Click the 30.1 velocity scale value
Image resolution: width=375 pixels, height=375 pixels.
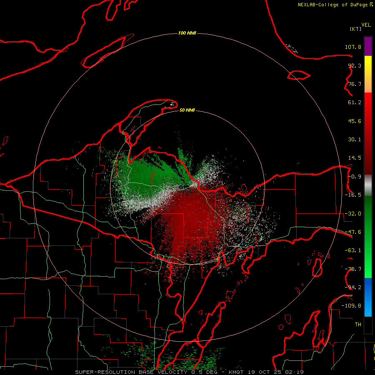(355, 140)
